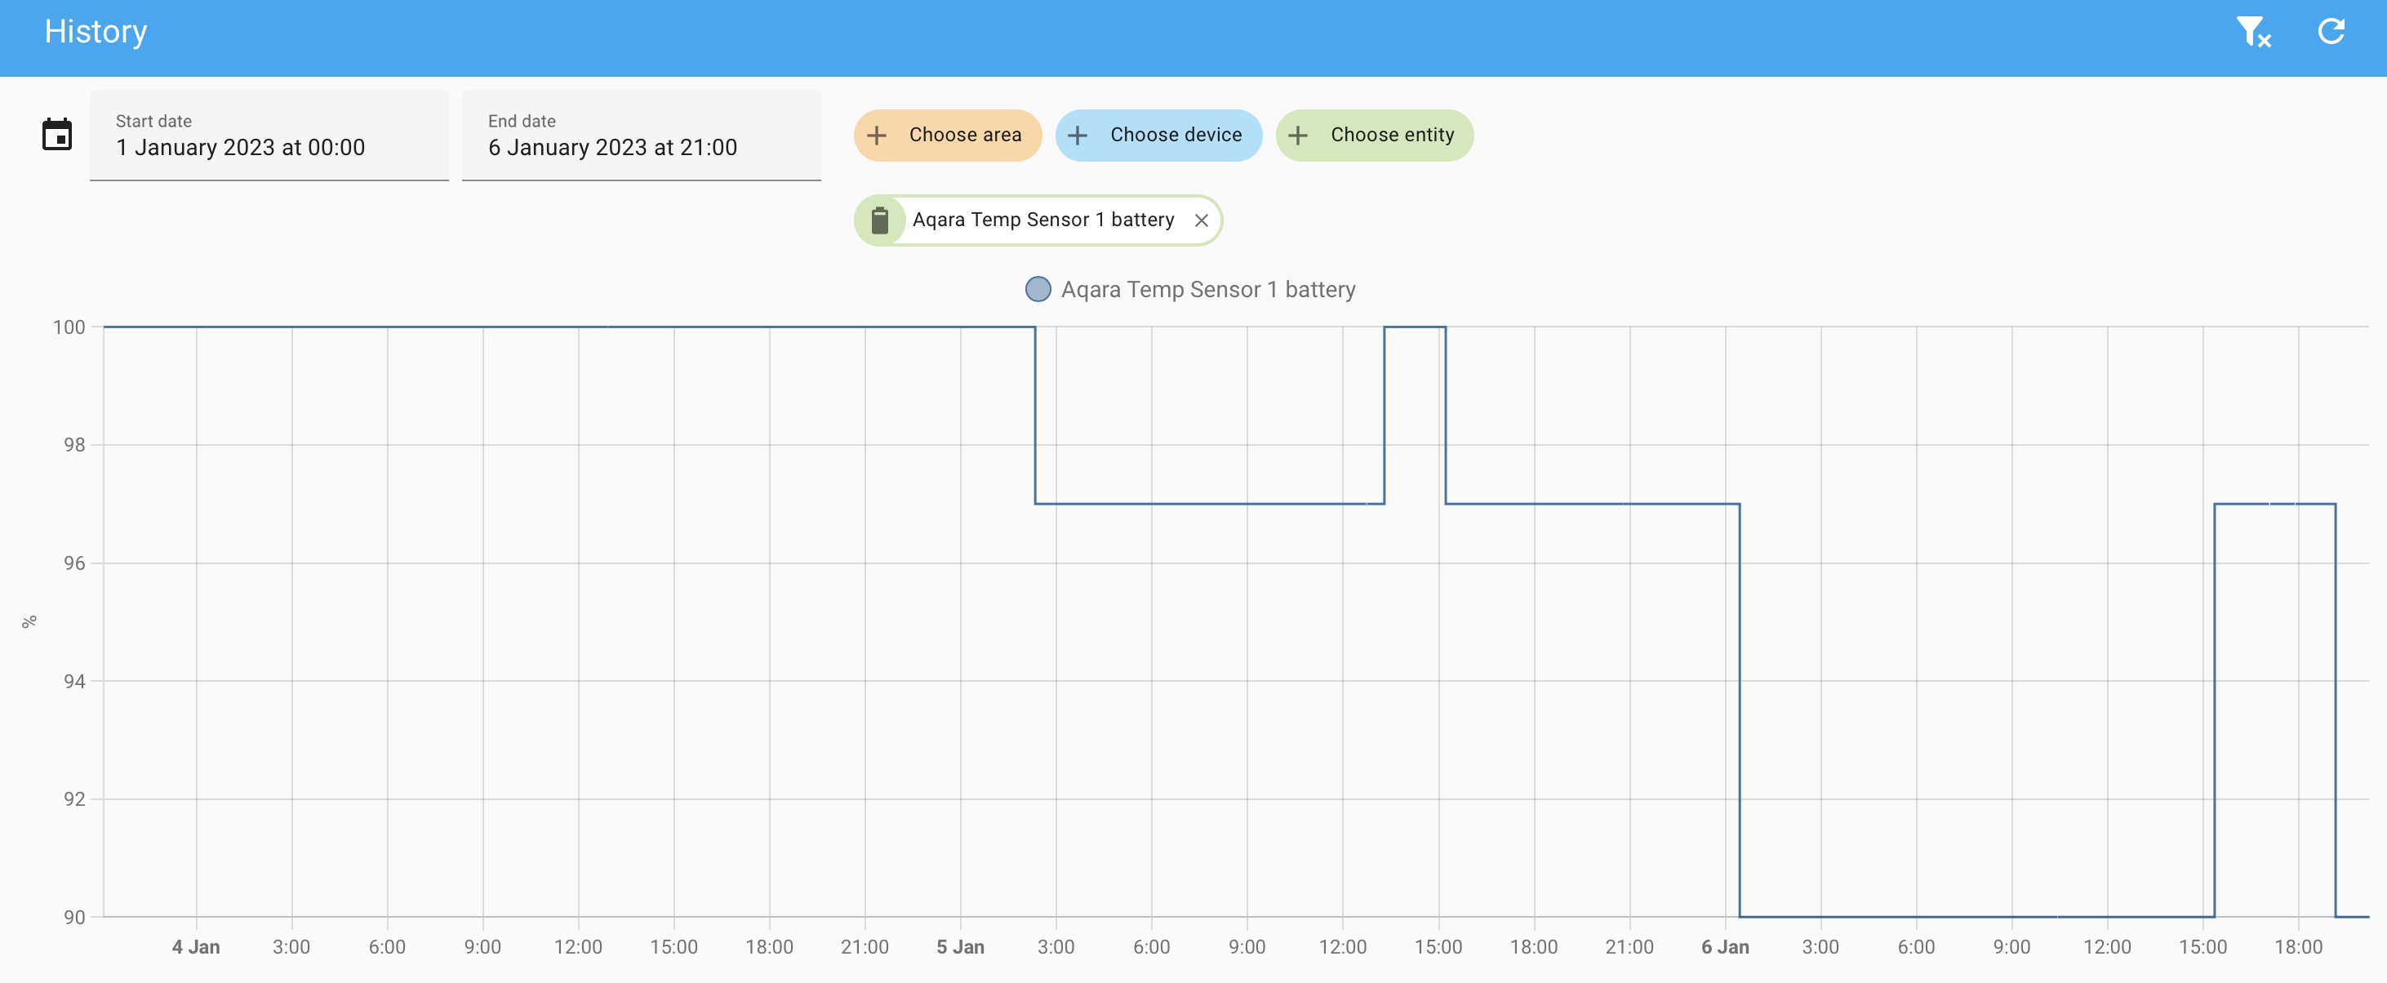This screenshot has height=983, width=2387.
Task: Click the X to remove the Aqara battery filter
Action: (1202, 220)
